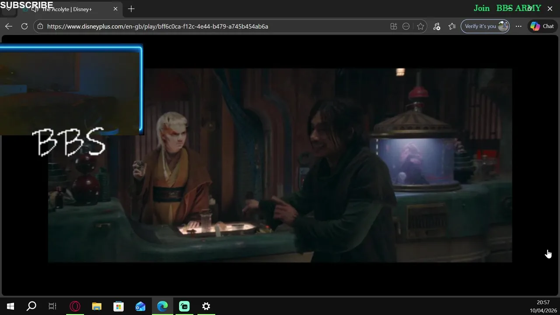Add this page to favorites star

coord(420,26)
